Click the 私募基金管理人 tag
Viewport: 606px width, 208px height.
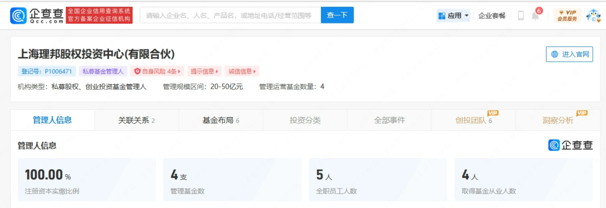pos(103,71)
